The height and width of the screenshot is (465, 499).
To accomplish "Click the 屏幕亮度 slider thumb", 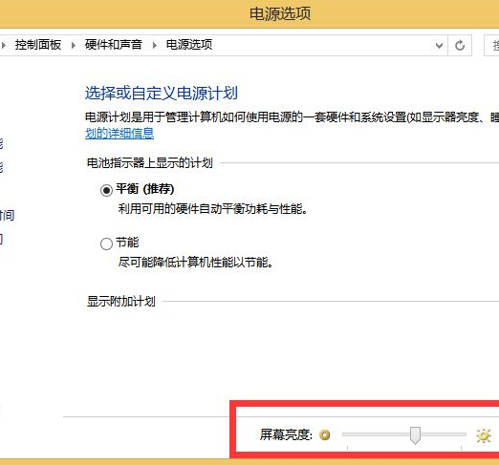I will [x=415, y=435].
